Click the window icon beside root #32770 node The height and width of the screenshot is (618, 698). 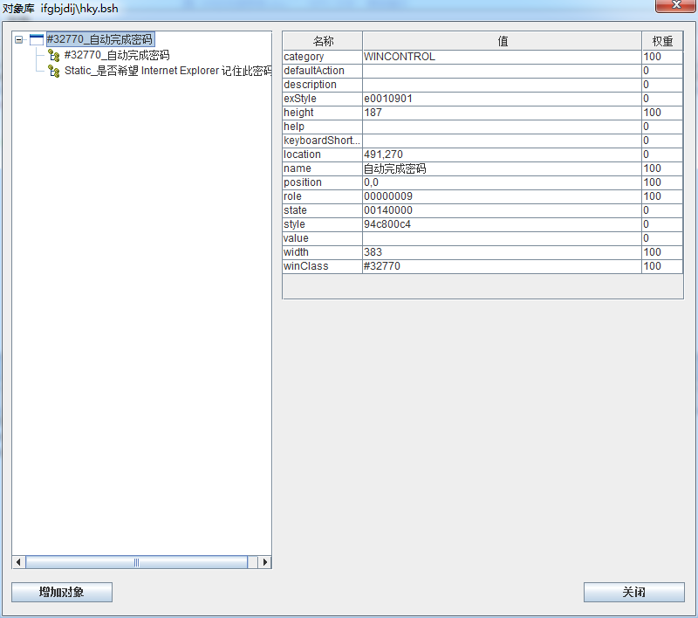(x=36, y=39)
